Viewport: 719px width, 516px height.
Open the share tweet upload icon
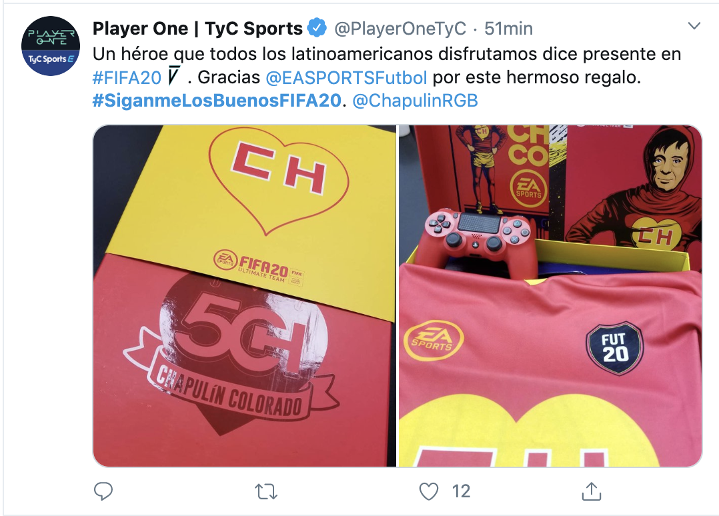click(x=592, y=491)
